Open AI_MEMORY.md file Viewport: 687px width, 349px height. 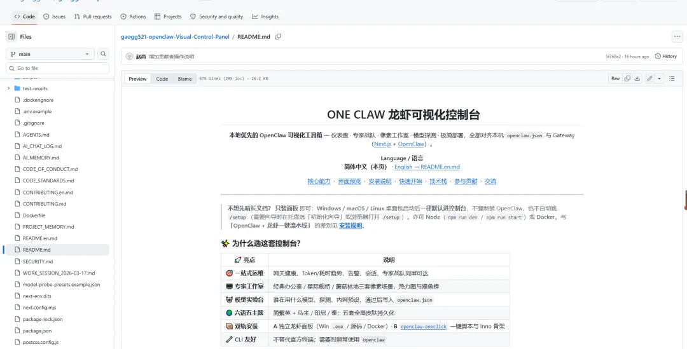(x=41, y=158)
